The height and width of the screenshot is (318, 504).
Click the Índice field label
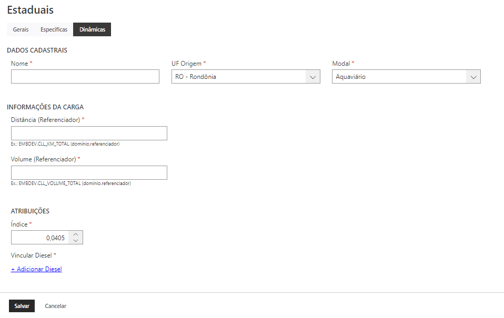pyautogui.click(x=19, y=224)
